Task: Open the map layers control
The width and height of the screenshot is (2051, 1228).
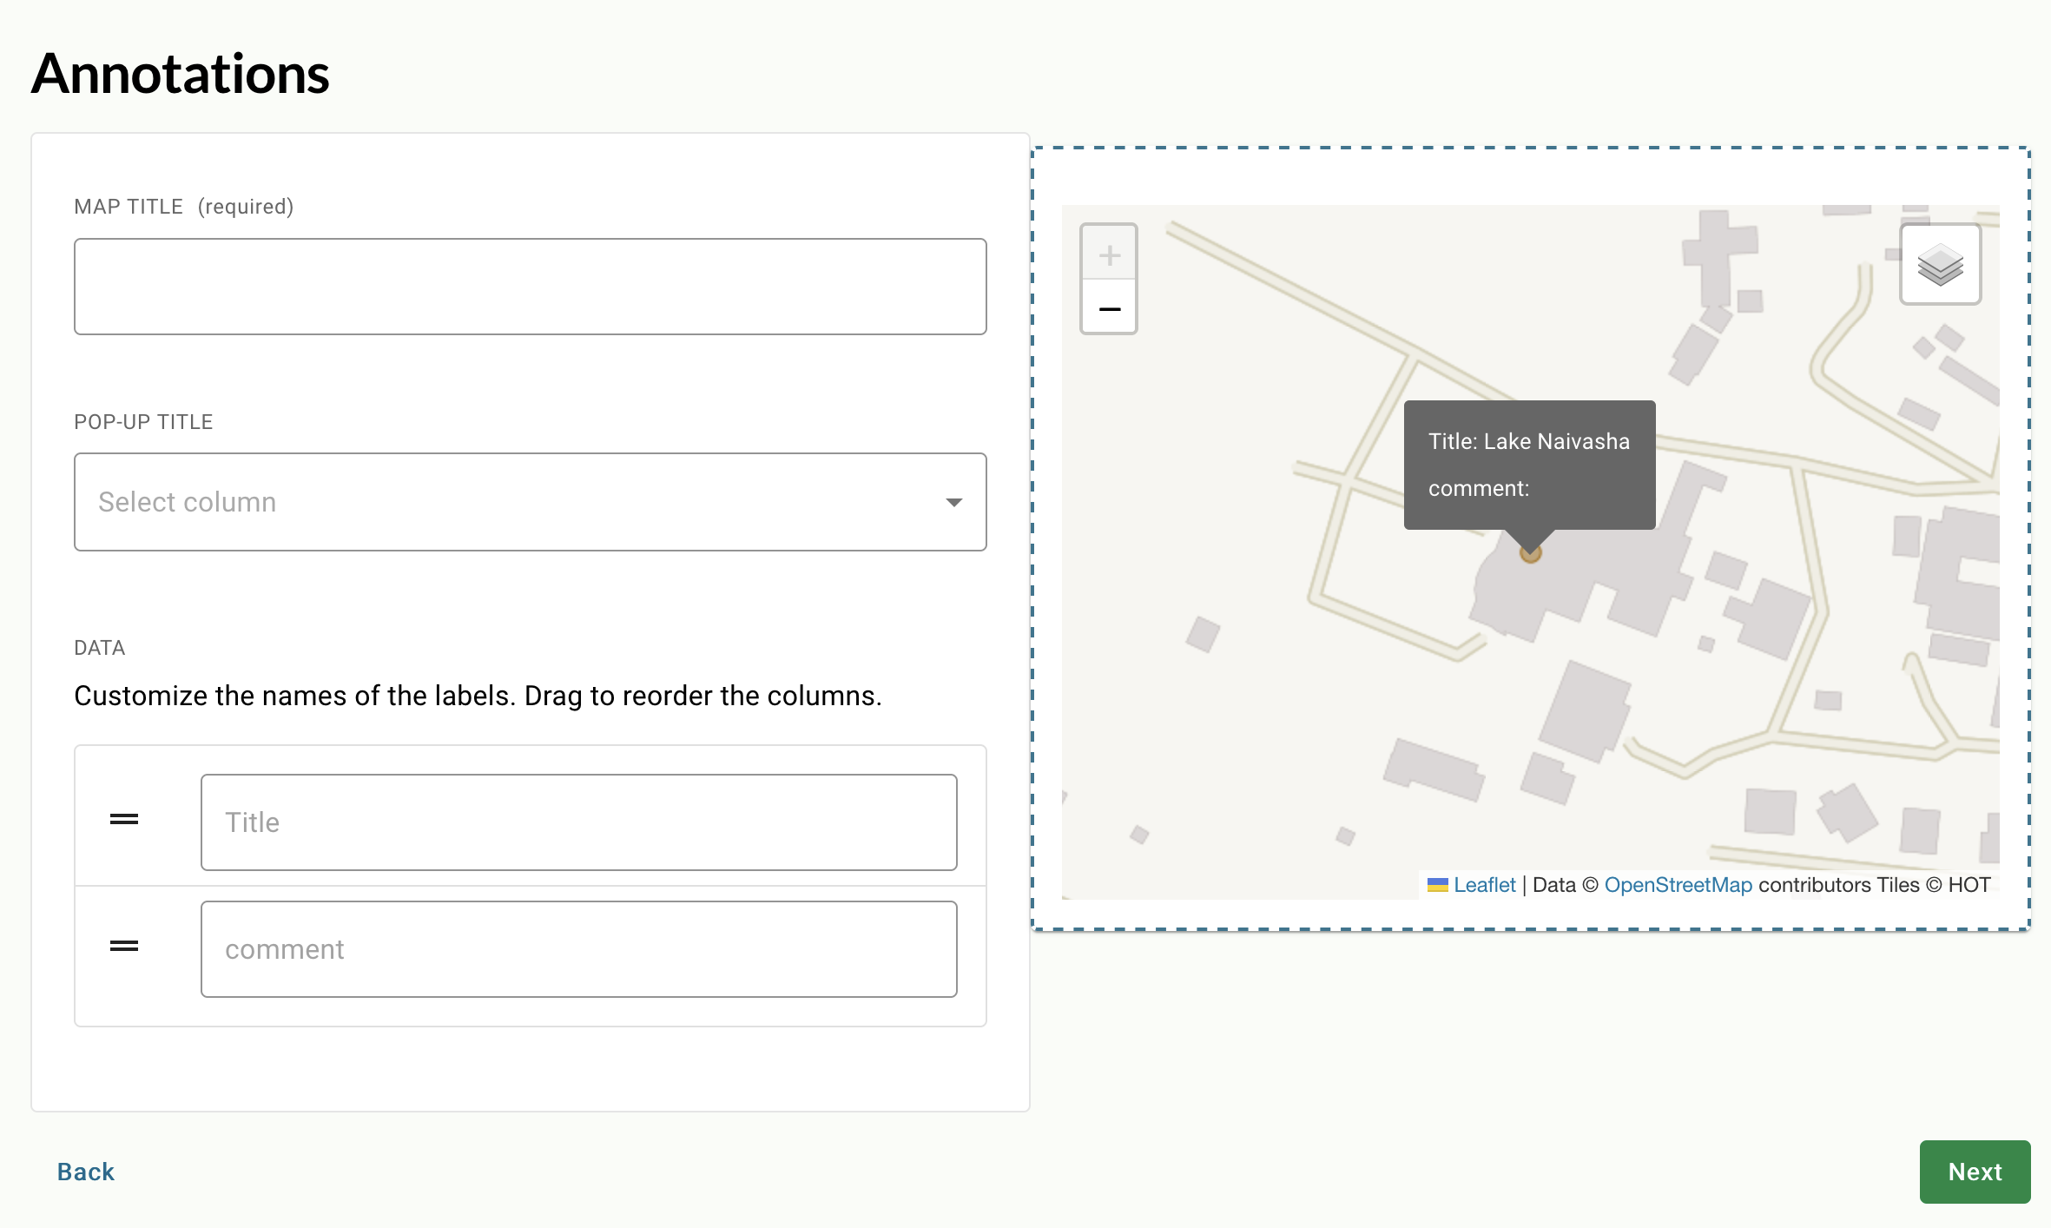Action: (x=1941, y=265)
